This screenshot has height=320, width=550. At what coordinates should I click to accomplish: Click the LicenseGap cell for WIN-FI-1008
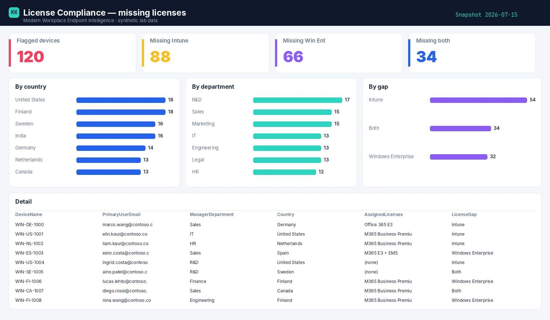(x=473, y=300)
